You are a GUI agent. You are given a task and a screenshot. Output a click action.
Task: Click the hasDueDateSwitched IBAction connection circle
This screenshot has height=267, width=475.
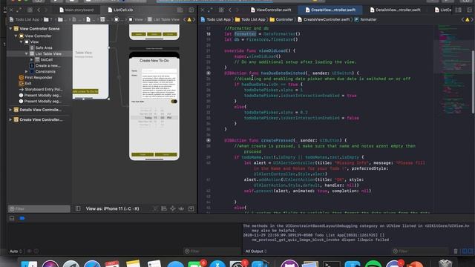(x=209, y=73)
